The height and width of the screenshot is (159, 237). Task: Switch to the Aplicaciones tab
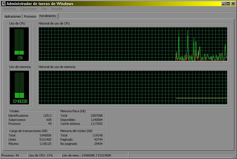click(x=13, y=16)
